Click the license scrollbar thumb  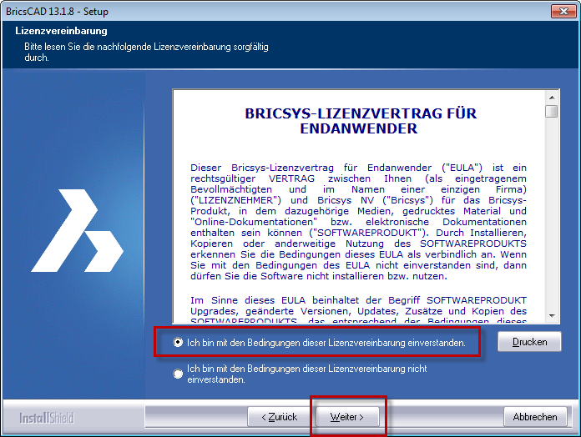pyautogui.click(x=551, y=111)
